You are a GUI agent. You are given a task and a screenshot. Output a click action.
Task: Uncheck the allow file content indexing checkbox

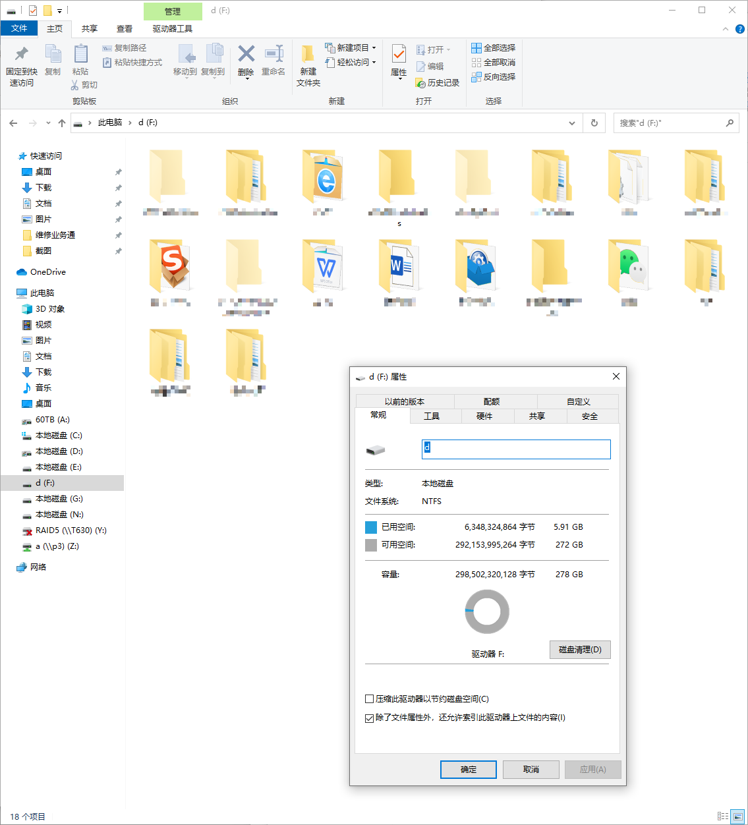coord(370,718)
